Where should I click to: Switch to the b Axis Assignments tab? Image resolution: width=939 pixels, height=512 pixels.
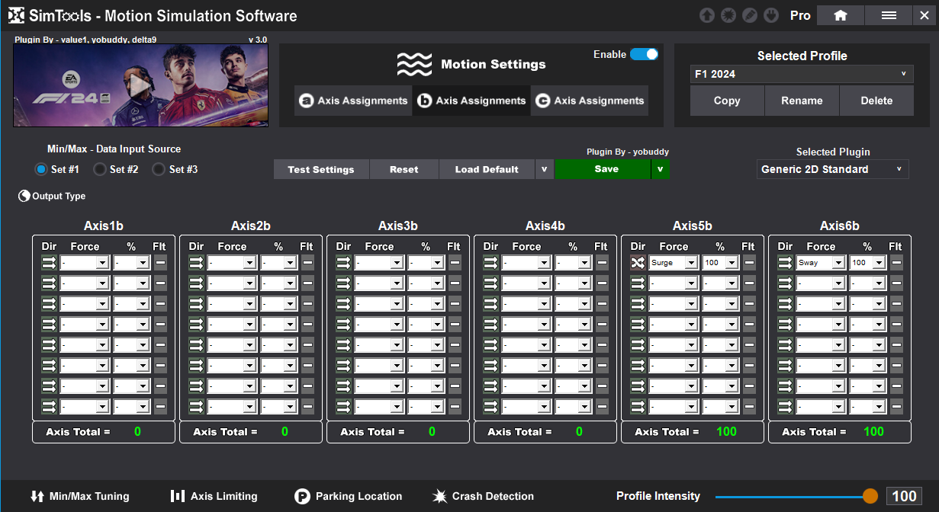[x=471, y=101]
